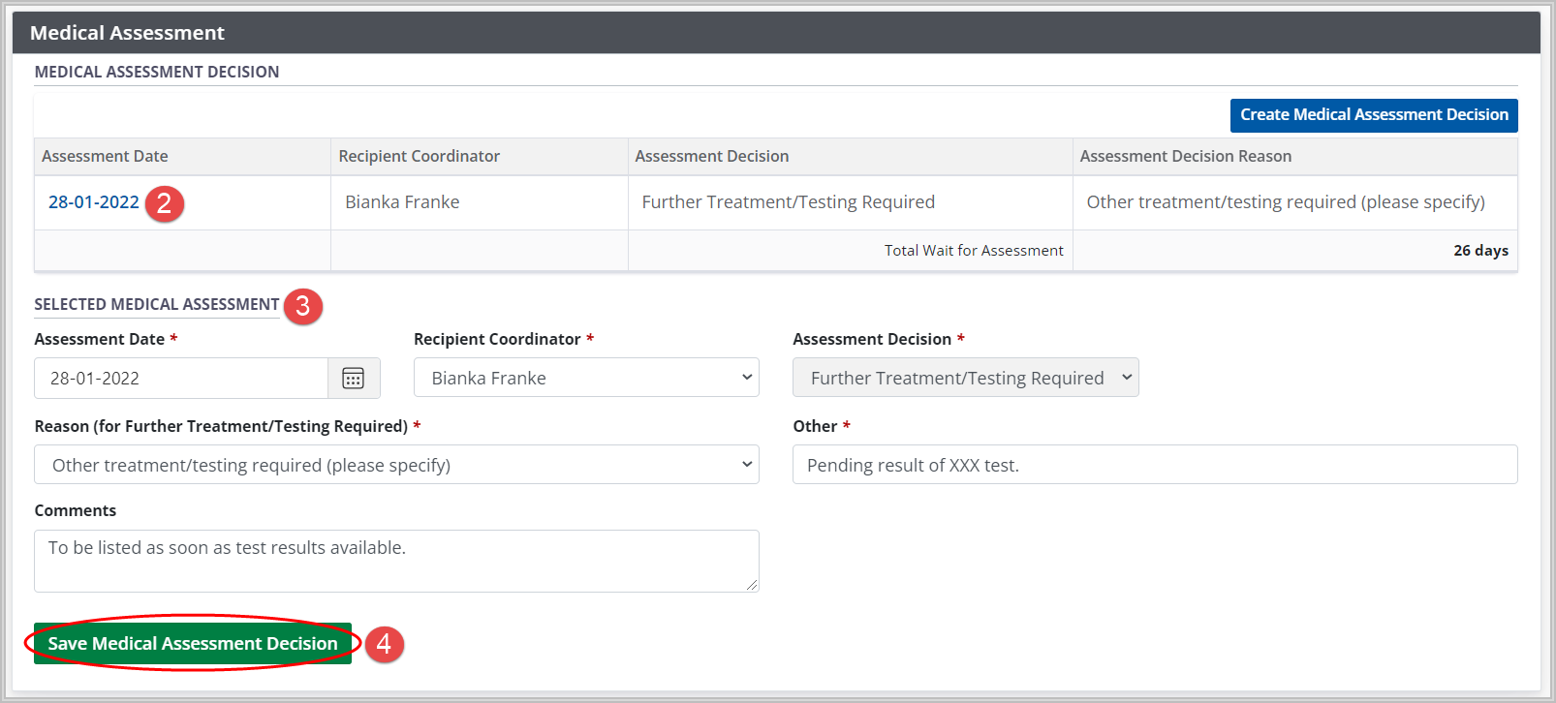The image size is (1556, 703).
Task: Click into the Other text field
Action: [x=1155, y=465]
